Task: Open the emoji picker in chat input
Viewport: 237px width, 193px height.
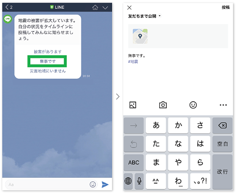Action: tap(93, 185)
